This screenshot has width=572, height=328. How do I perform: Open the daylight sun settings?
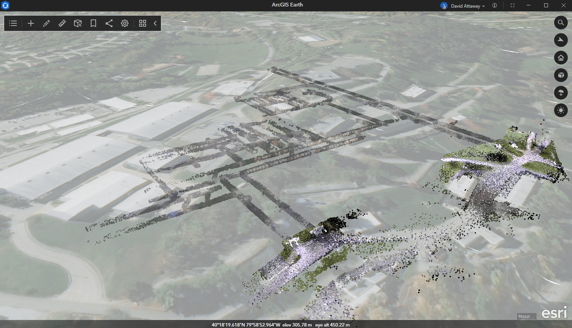pos(561,110)
